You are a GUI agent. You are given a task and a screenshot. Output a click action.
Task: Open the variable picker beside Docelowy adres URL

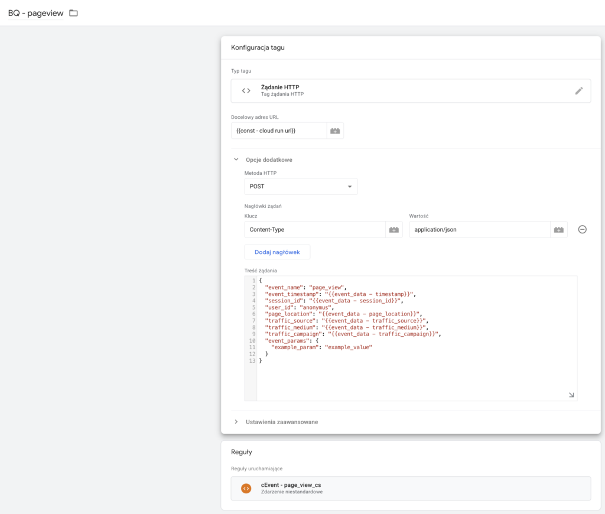[x=335, y=131]
